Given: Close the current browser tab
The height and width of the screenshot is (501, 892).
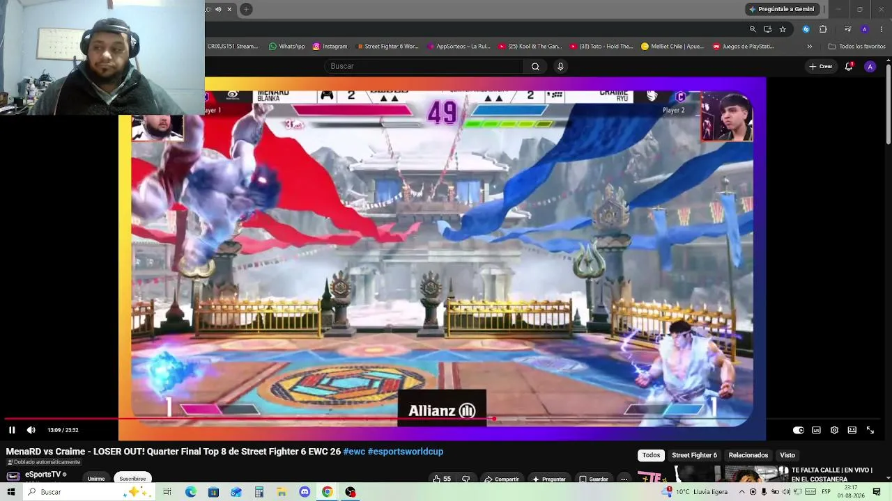Looking at the screenshot, I should (x=229, y=9).
